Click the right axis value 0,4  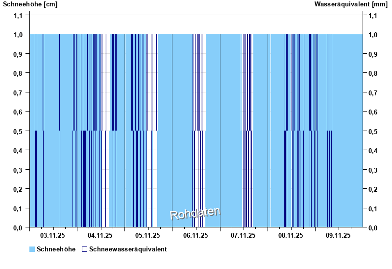[x=373, y=151]
